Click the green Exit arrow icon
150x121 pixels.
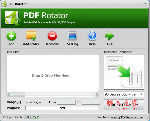pos(110,36)
